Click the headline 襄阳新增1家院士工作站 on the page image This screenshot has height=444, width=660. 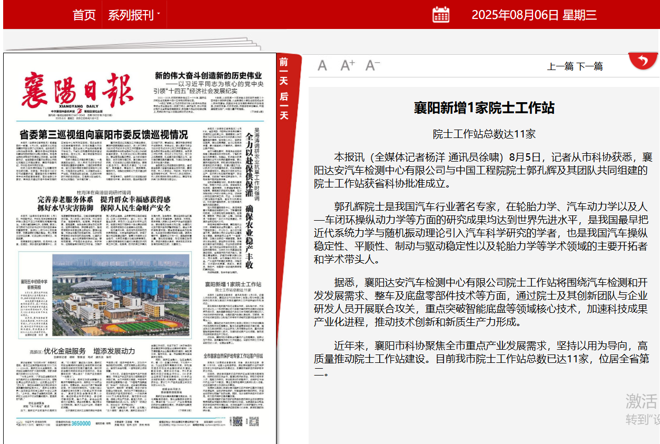pos(233,284)
